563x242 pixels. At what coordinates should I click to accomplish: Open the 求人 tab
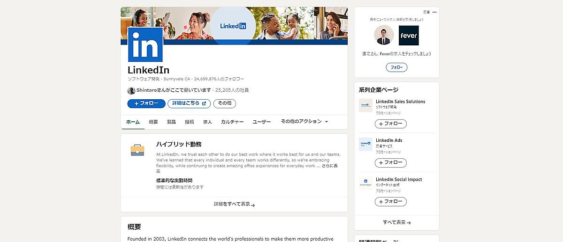pos(207,122)
